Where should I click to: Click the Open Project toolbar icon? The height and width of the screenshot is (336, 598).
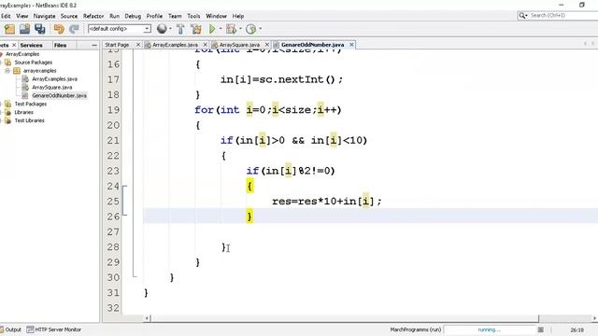(25, 29)
